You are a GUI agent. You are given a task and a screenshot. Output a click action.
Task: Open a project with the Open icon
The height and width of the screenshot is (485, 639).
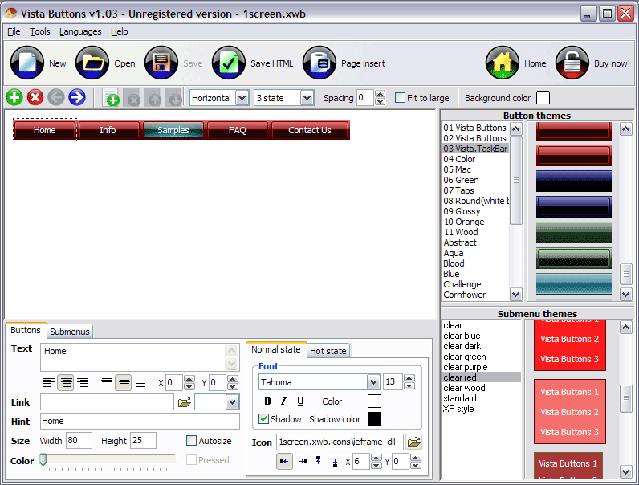(x=92, y=63)
